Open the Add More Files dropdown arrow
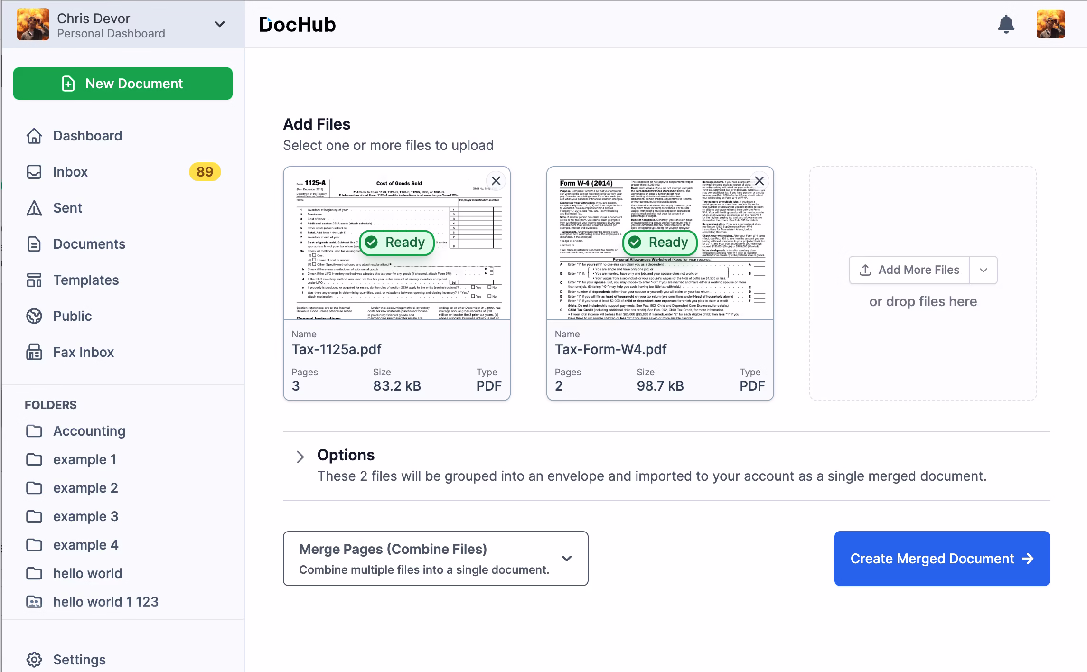Image resolution: width=1087 pixels, height=672 pixels. coord(984,270)
